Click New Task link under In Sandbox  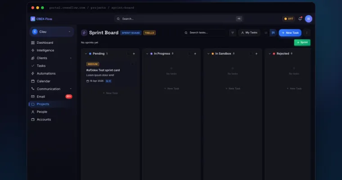233,88
